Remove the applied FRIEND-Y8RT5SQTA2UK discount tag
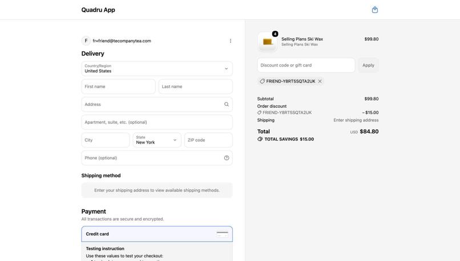460x261 pixels. [320, 81]
